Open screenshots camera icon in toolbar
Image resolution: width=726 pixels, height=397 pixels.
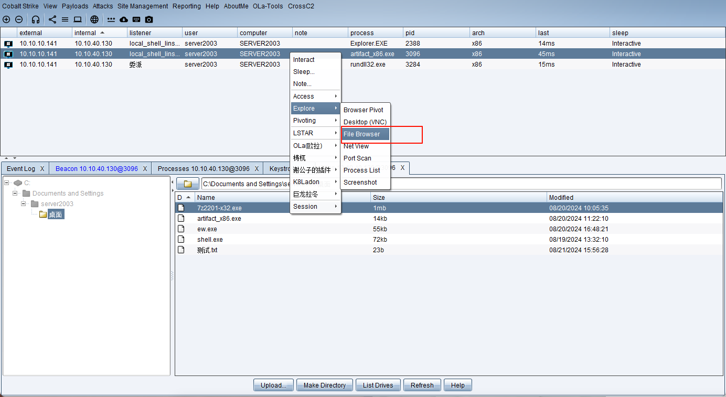point(149,19)
